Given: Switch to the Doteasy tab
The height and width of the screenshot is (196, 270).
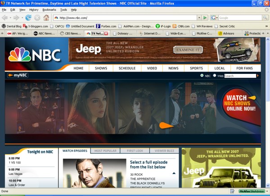Looking at the screenshot, I should [x=123, y=33].
